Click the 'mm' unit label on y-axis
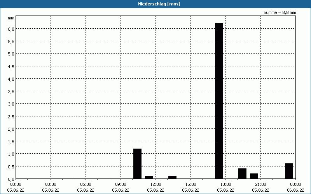Viewport: 311px width, 194px height. pos(11,18)
